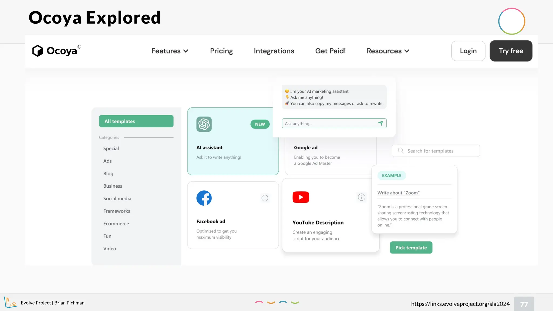This screenshot has height=311, width=553.
Task: Select the Frameworks category
Action: (x=117, y=211)
